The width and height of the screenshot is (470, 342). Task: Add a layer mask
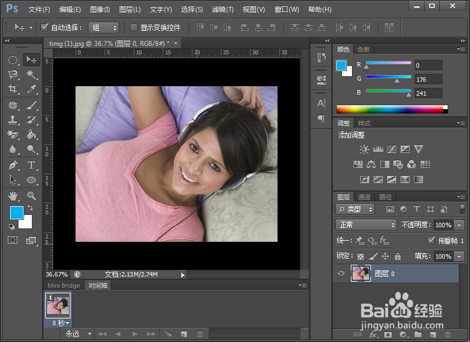pos(388,335)
